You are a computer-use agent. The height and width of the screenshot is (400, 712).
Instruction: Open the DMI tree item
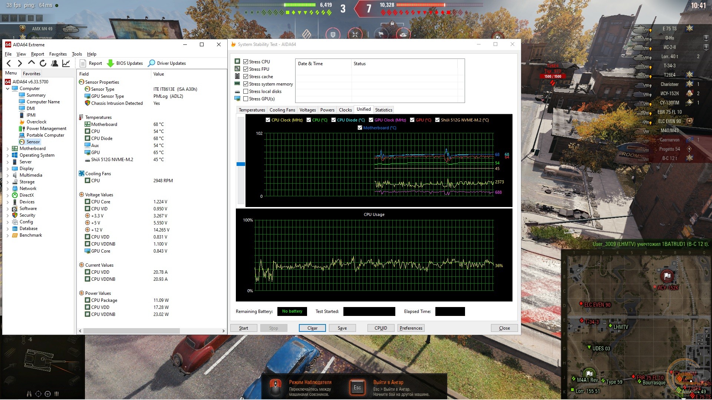(x=27, y=109)
